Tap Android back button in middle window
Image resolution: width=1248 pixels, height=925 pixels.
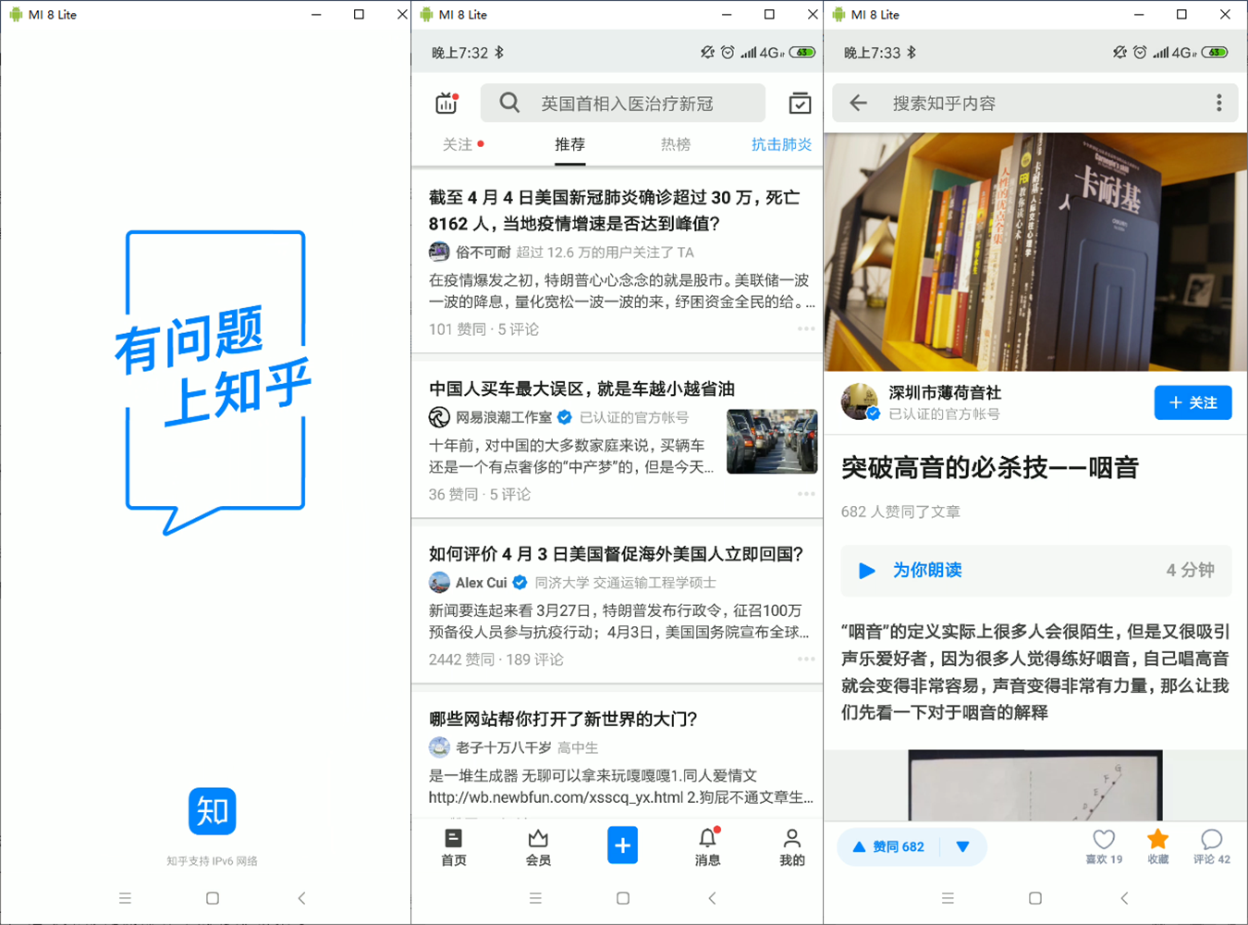pos(711,897)
